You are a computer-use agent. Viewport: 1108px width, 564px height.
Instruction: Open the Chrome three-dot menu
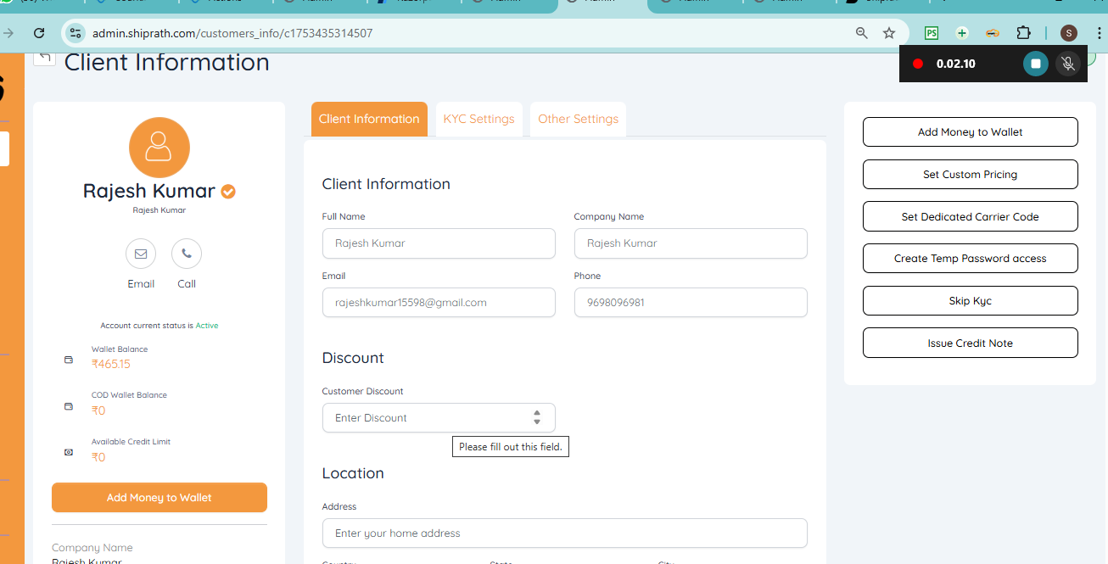click(x=1100, y=33)
